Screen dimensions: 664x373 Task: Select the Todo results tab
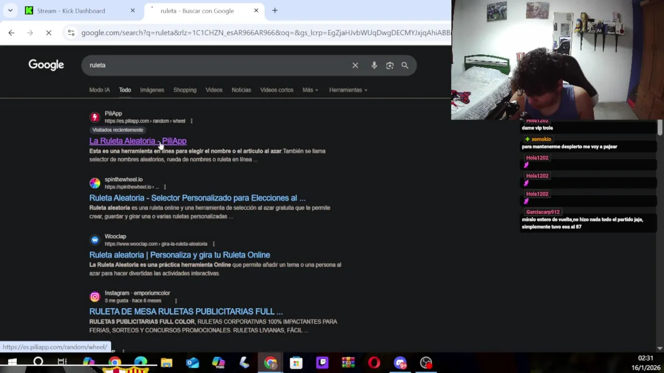click(125, 90)
